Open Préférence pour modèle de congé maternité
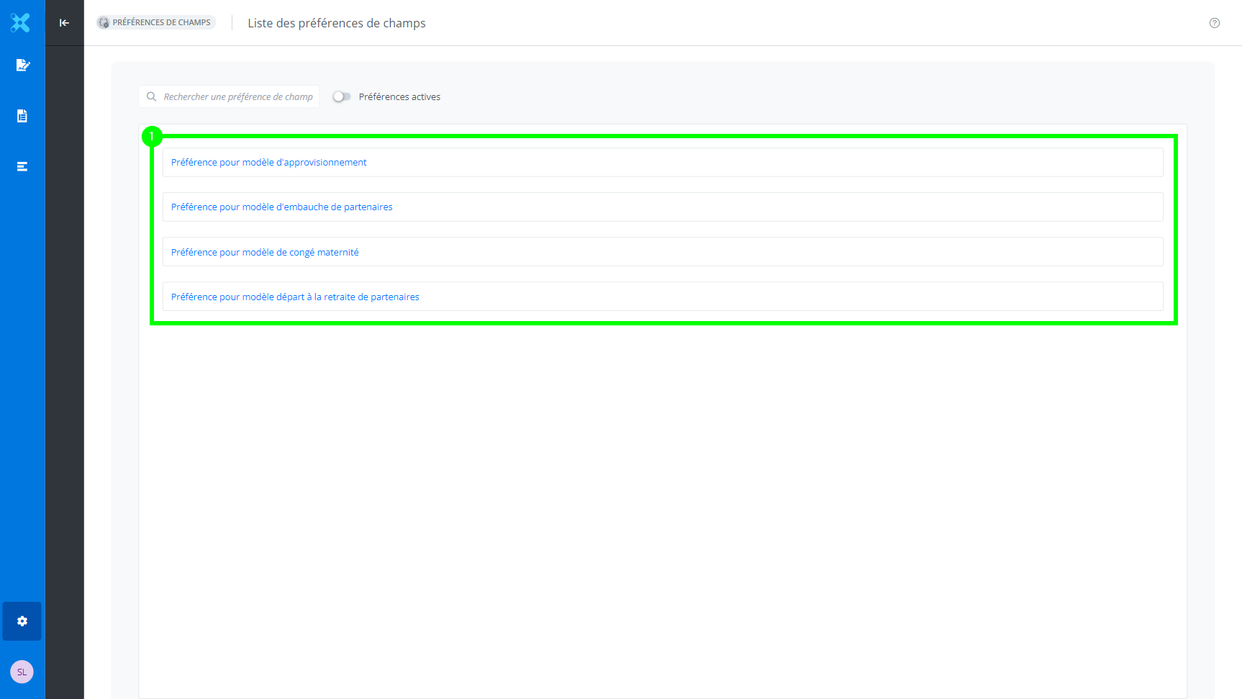 (x=265, y=253)
